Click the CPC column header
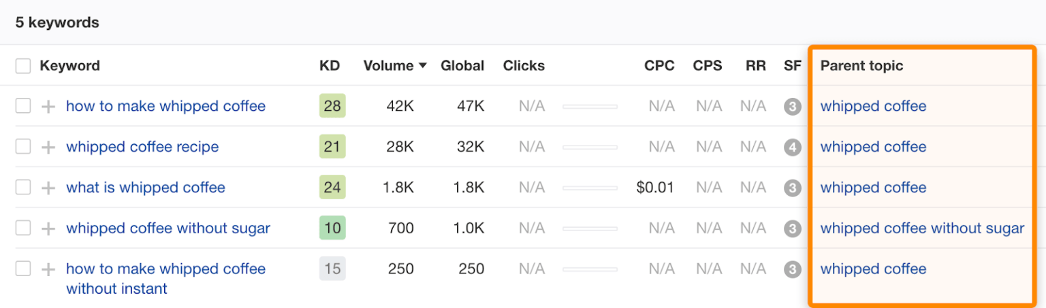 click(x=659, y=66)
